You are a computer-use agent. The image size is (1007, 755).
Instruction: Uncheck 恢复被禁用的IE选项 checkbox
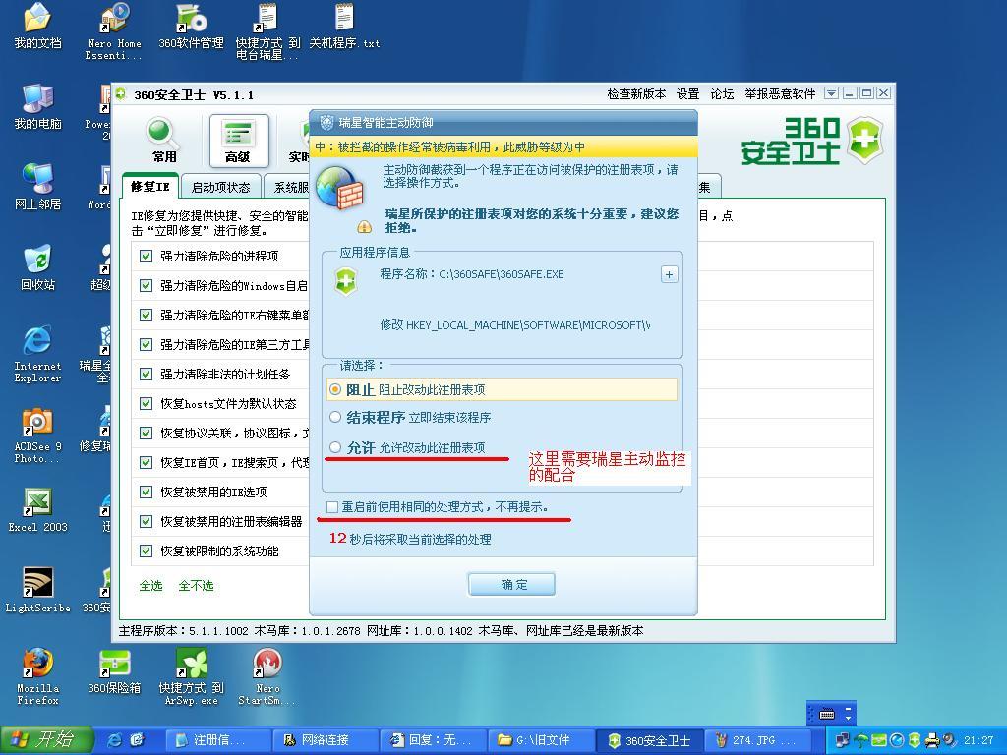tap(146, 493)
